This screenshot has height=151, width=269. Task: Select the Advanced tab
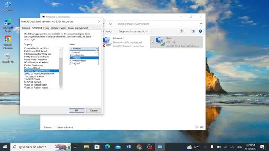coord(37,28)
